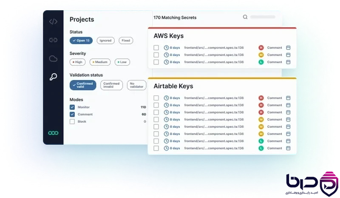Uncheck the Comment mode checkbox
The width and height of the screenshot is (340, 198).
pyautogui.click(x=72, y=114)
